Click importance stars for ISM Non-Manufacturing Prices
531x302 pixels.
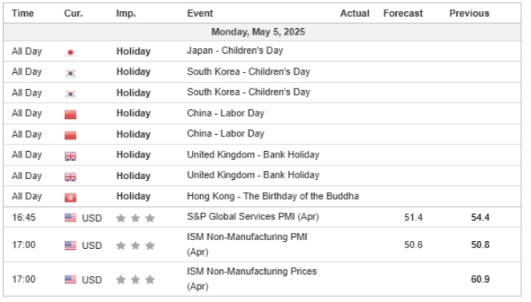pos(136,280)
